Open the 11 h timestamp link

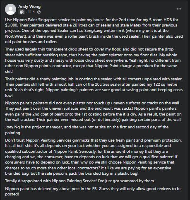(31, 12)
